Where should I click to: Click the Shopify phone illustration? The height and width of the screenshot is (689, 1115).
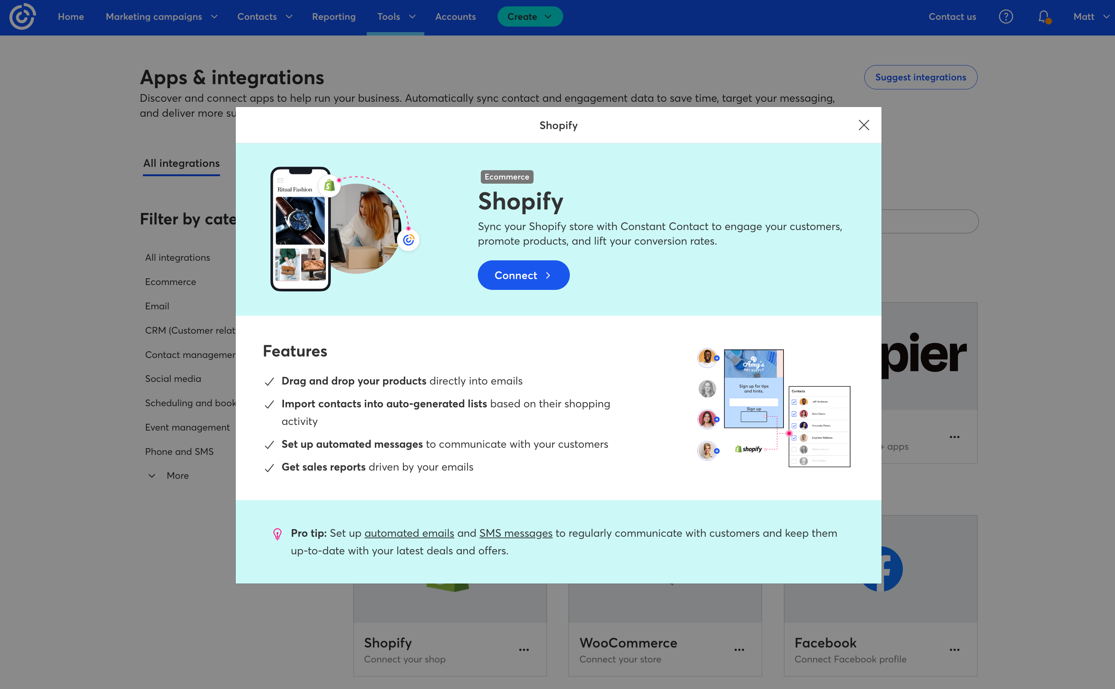(345, 229)
